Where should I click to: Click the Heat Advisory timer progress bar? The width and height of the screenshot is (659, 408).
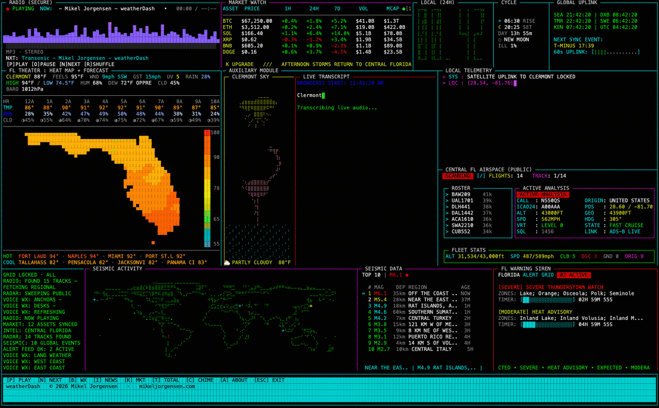(547, 325)
